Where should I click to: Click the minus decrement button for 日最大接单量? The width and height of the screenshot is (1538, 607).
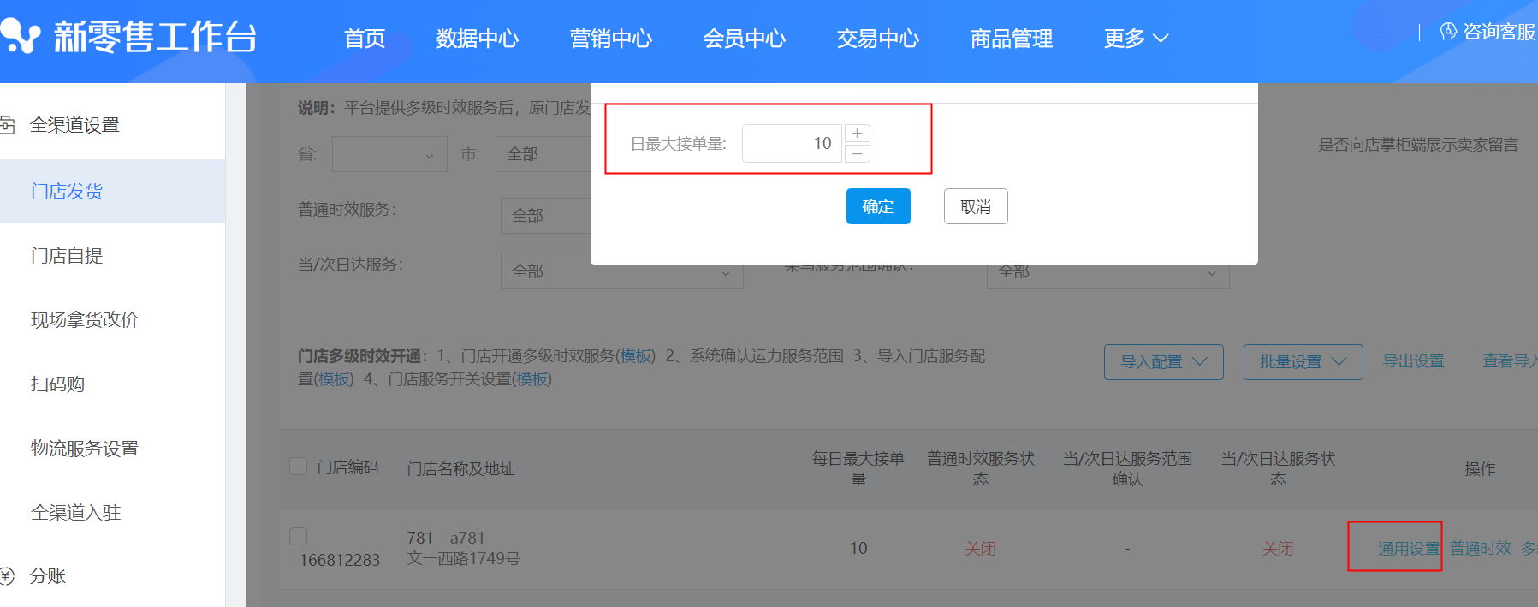pos(857,153)
